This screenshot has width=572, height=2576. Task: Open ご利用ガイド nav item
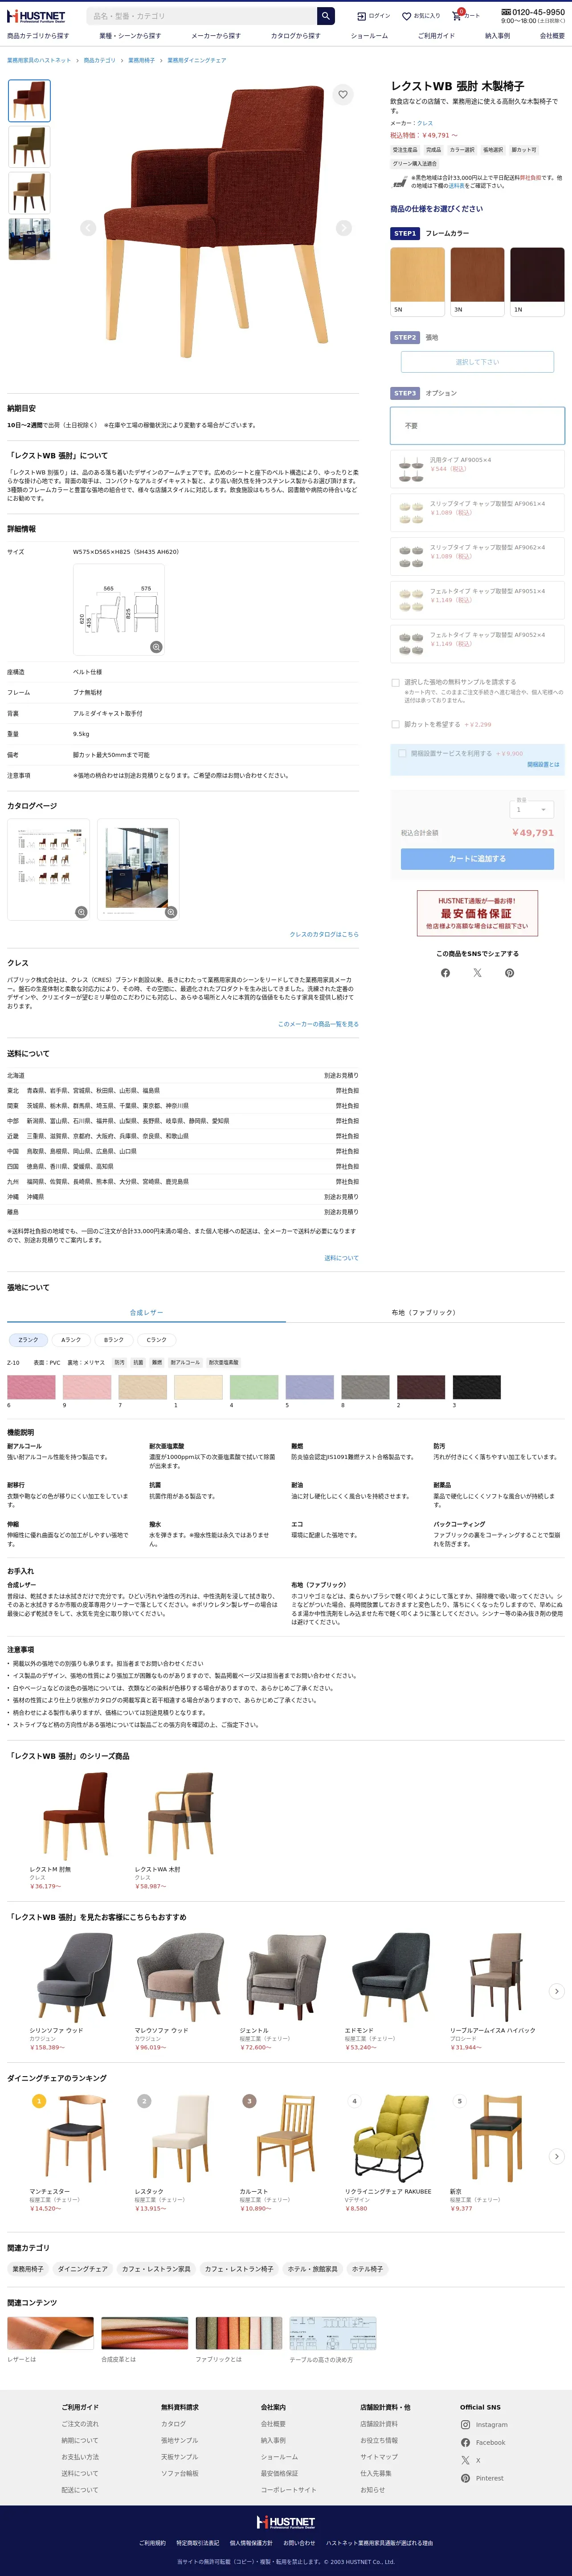coord(436,36)
